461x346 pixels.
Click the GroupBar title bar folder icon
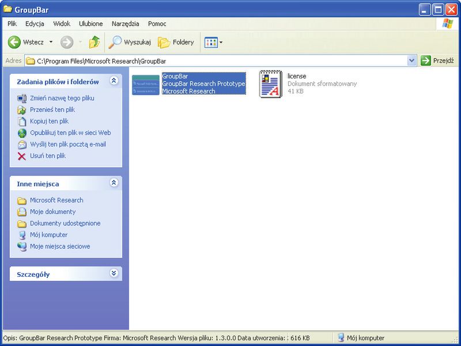coord(7,9)
